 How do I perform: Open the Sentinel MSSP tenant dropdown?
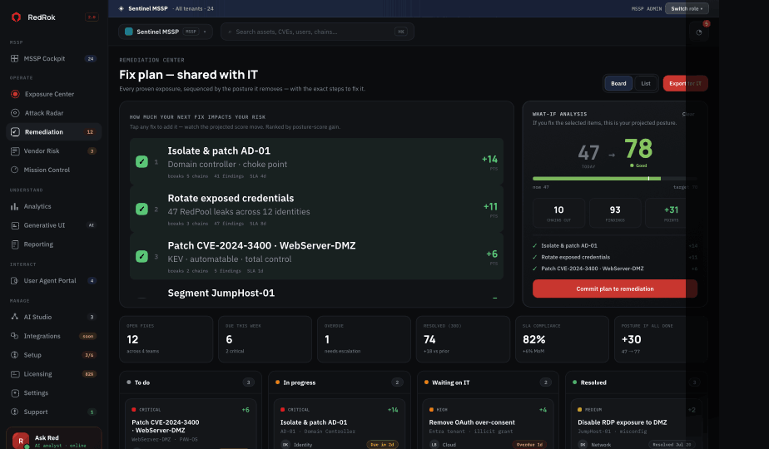(x=166, y=32)
